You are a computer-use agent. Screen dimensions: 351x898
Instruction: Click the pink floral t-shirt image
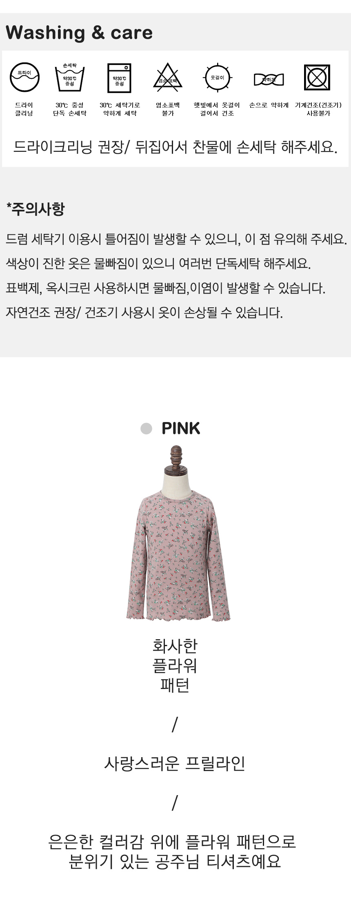pyautogui.click(x=178, y=534)
